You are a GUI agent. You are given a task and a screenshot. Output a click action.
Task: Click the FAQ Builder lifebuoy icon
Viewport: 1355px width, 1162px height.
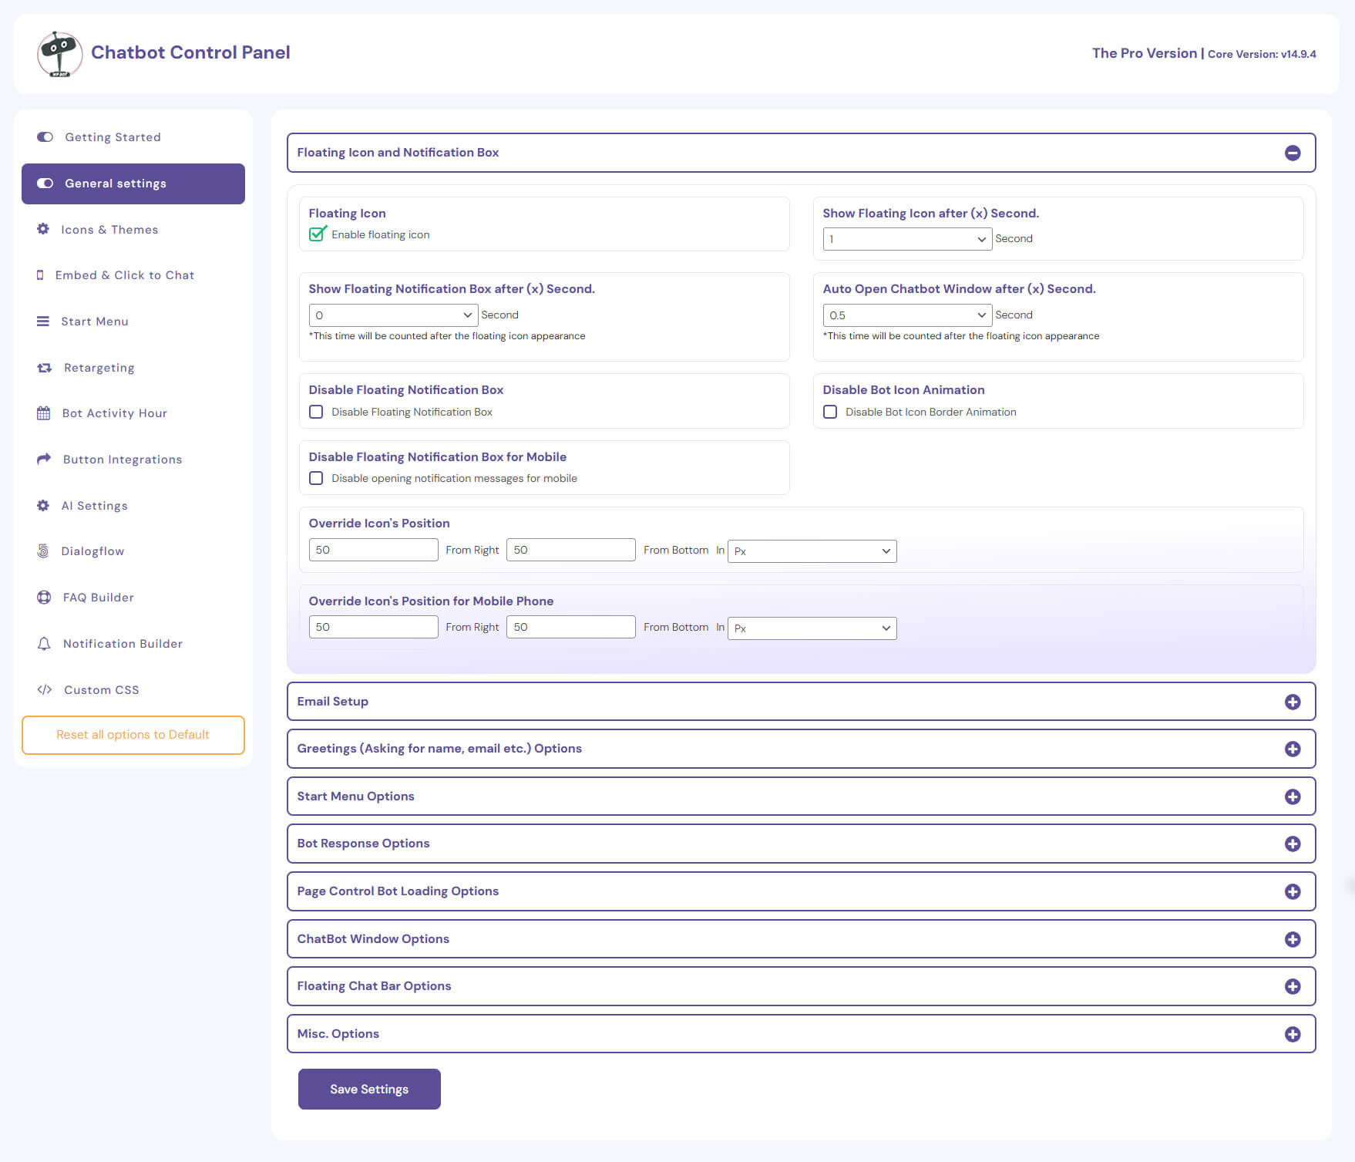[x=44, y=597]
